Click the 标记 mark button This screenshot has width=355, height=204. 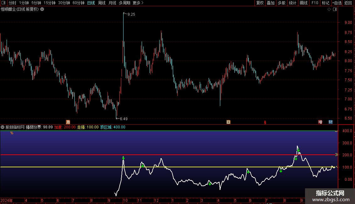[x=325, y=3]
